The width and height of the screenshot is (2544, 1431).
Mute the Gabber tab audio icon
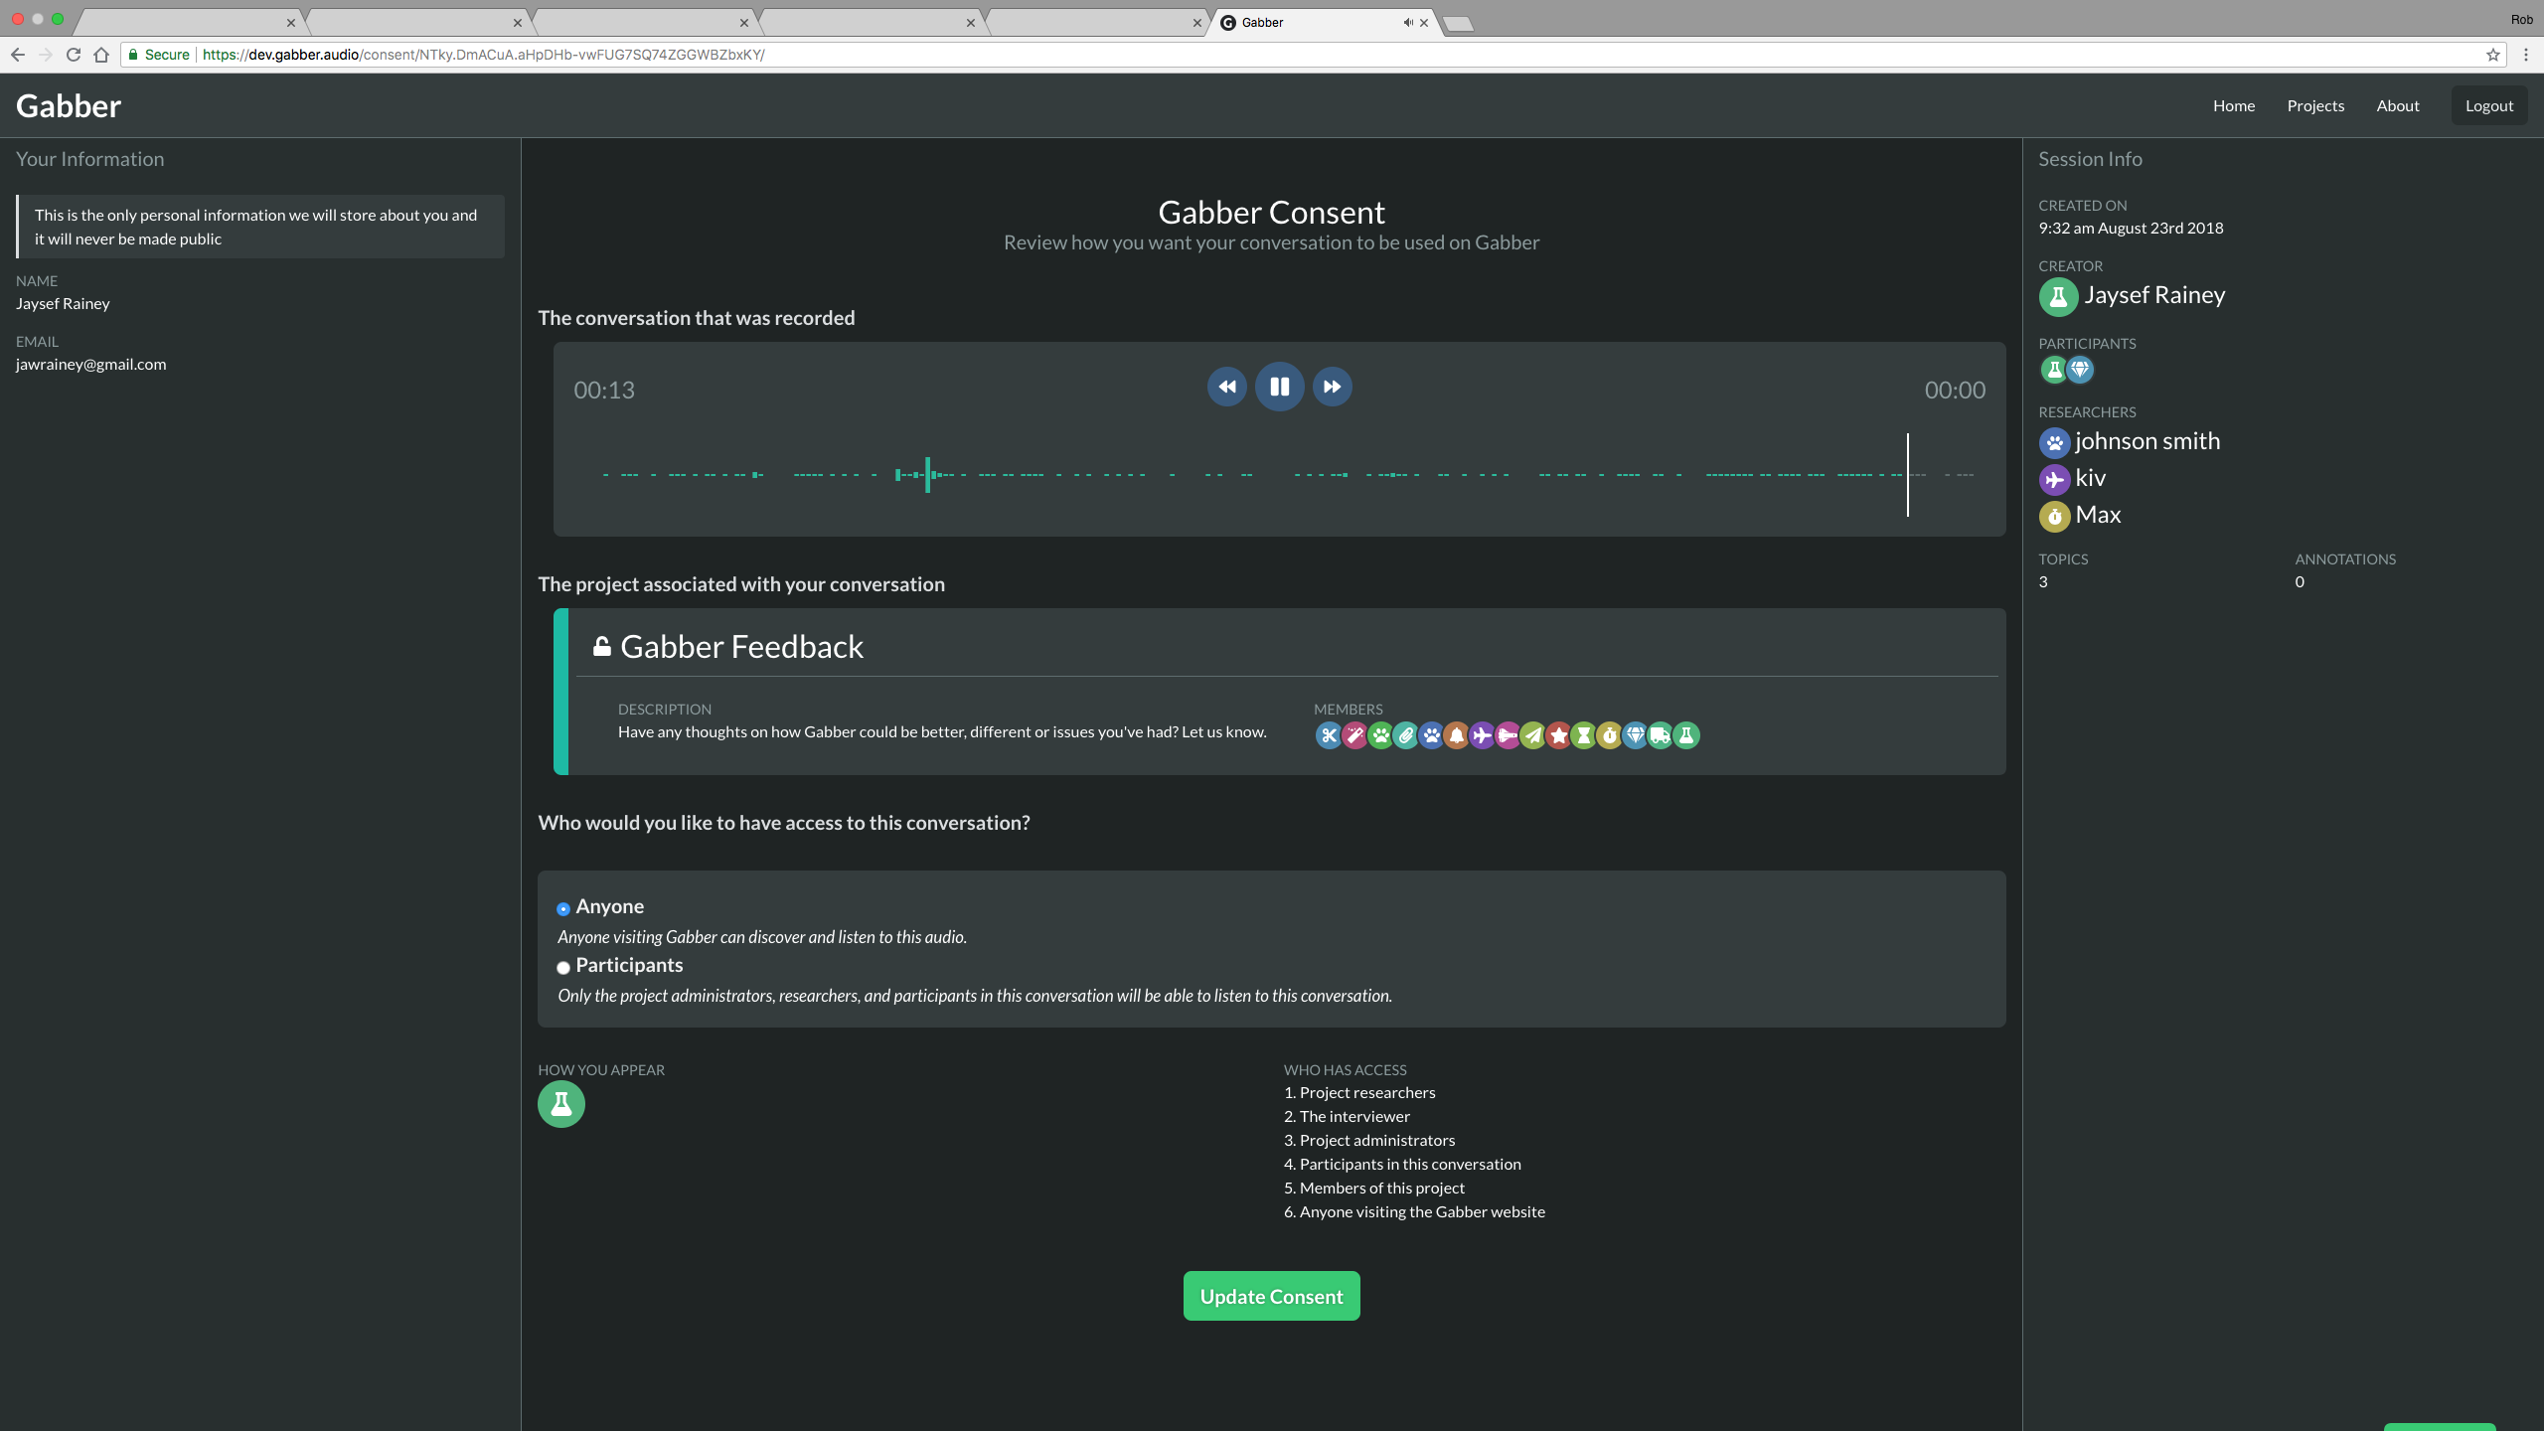point(1407,23)
